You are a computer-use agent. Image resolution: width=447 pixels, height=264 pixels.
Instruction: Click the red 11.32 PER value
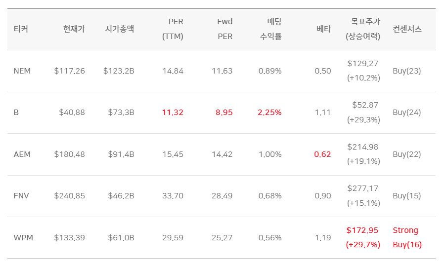173,113
